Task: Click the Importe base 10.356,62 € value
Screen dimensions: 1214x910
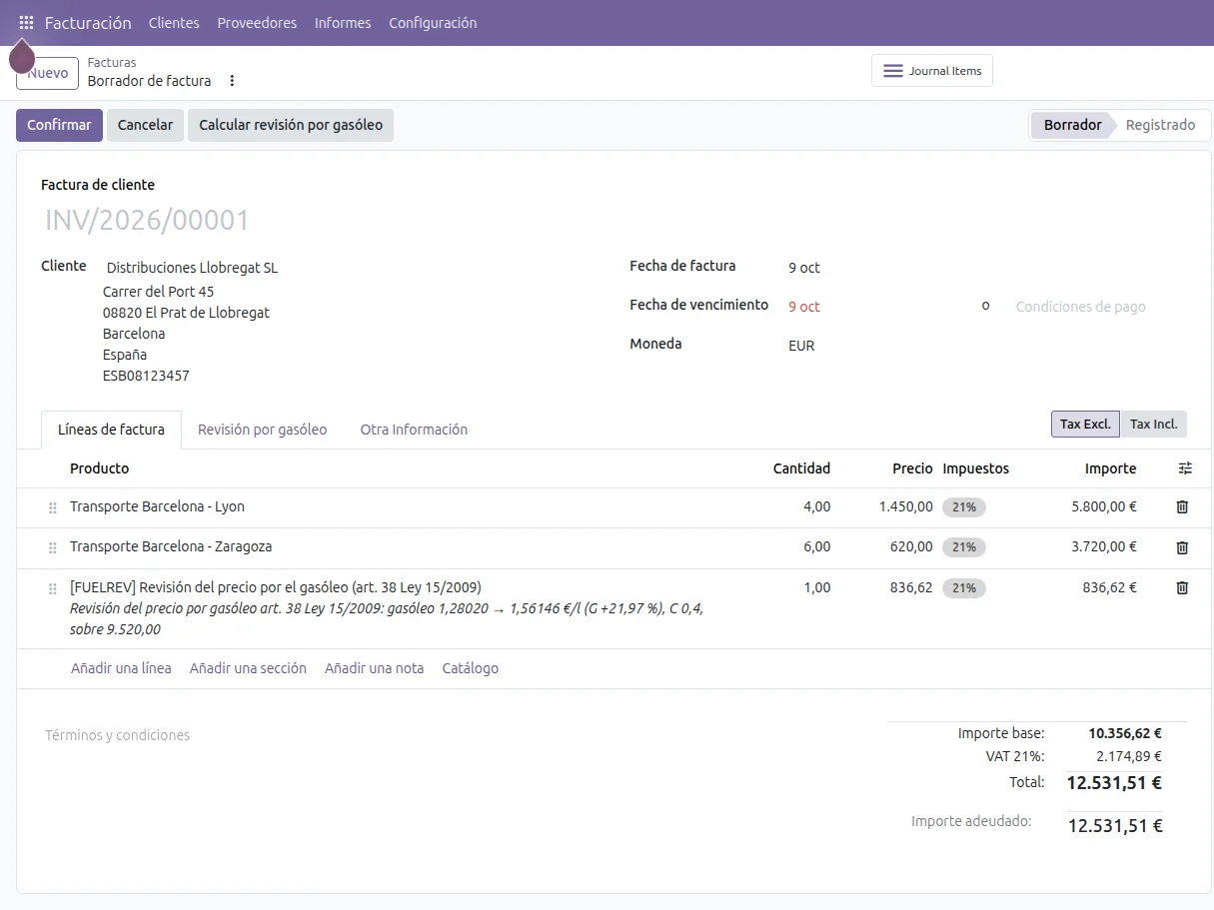Action: click(x=1125, y=733)
